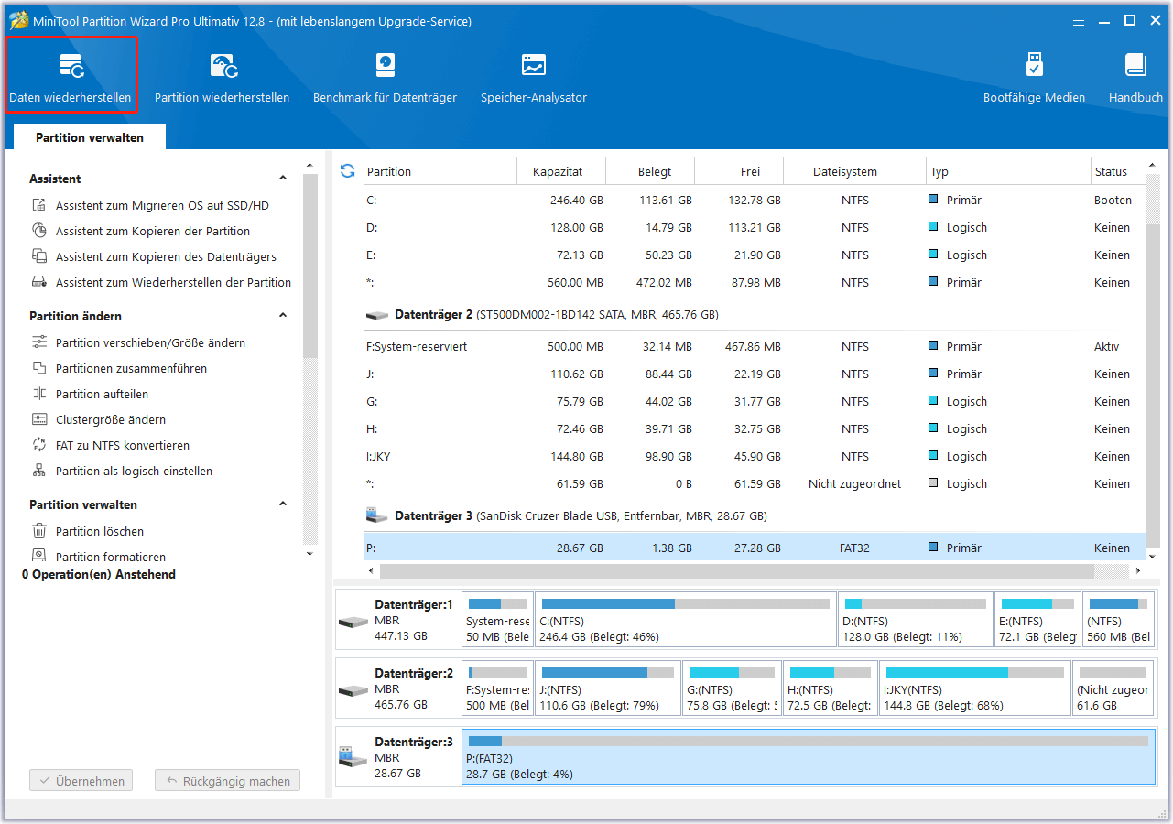This screenshot has width=1173, height=824.
Task: Select the D: partition row
Action: click(x=754, y=228)
